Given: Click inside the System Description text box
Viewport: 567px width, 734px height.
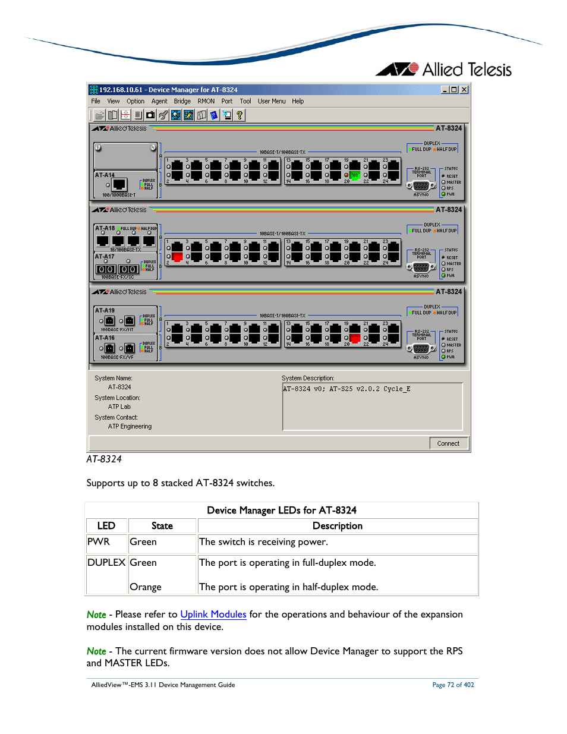Looking at the screenshot, I should (x=373, y=407).
